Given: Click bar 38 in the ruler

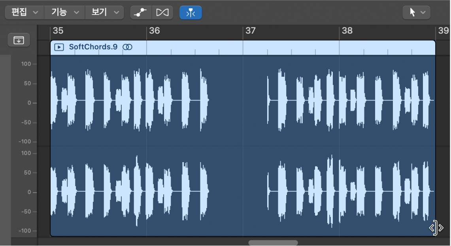Looking at the screenshot, I should coord(347,30).
